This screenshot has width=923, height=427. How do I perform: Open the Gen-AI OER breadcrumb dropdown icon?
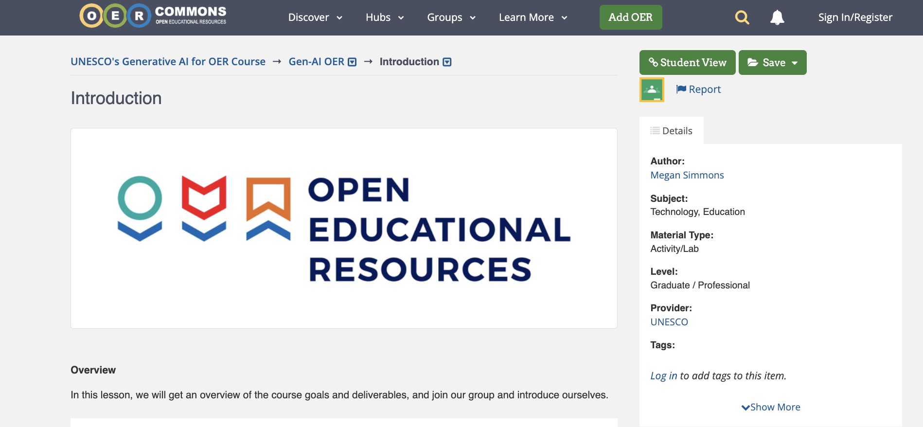coord(353,62)
